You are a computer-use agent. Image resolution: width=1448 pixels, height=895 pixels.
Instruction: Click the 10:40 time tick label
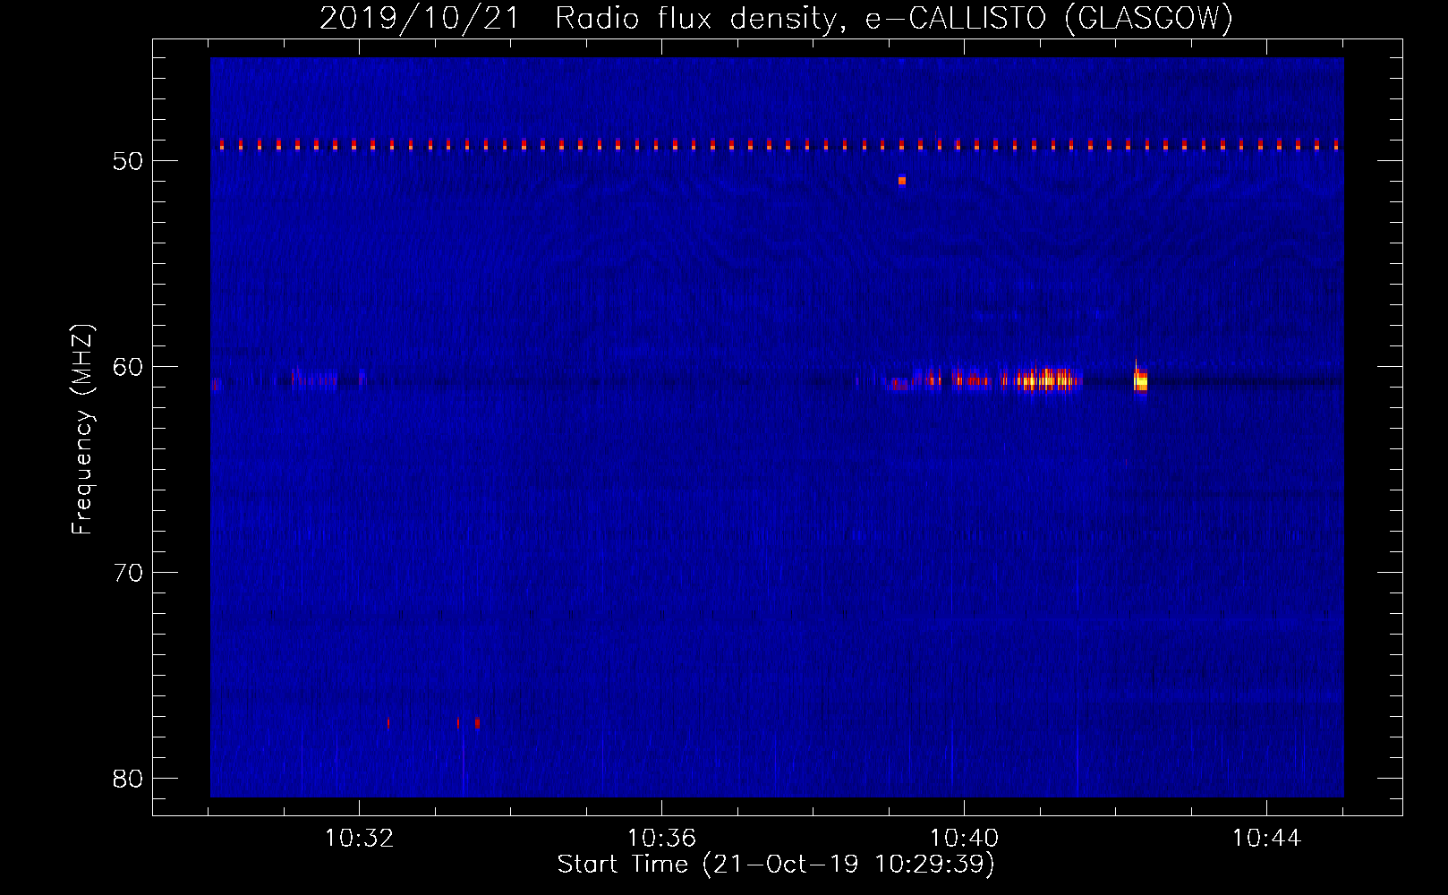pos(964,839)
